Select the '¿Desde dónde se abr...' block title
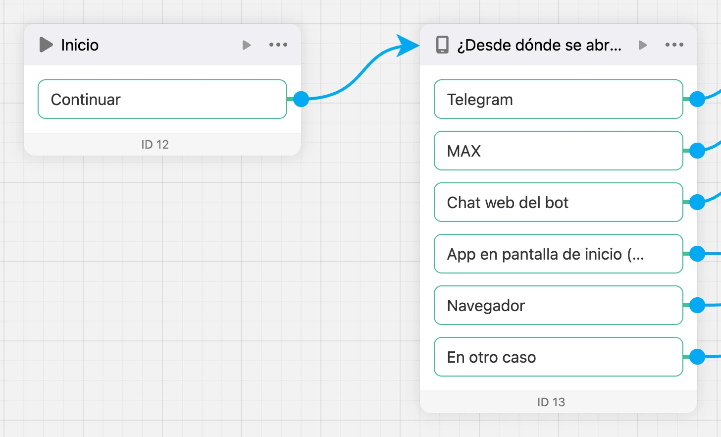The image size is (721, 437). coord(539,45)
